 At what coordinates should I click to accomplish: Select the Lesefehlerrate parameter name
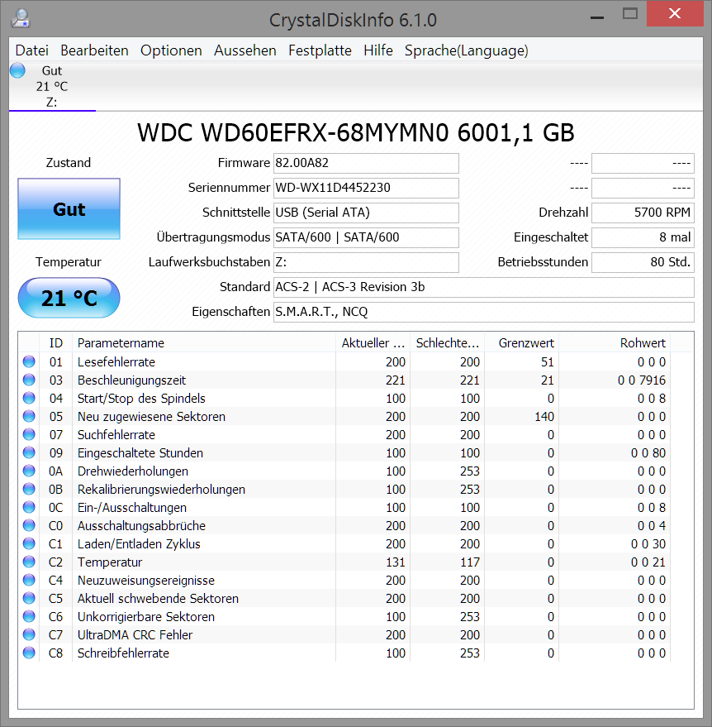point(116,361)
